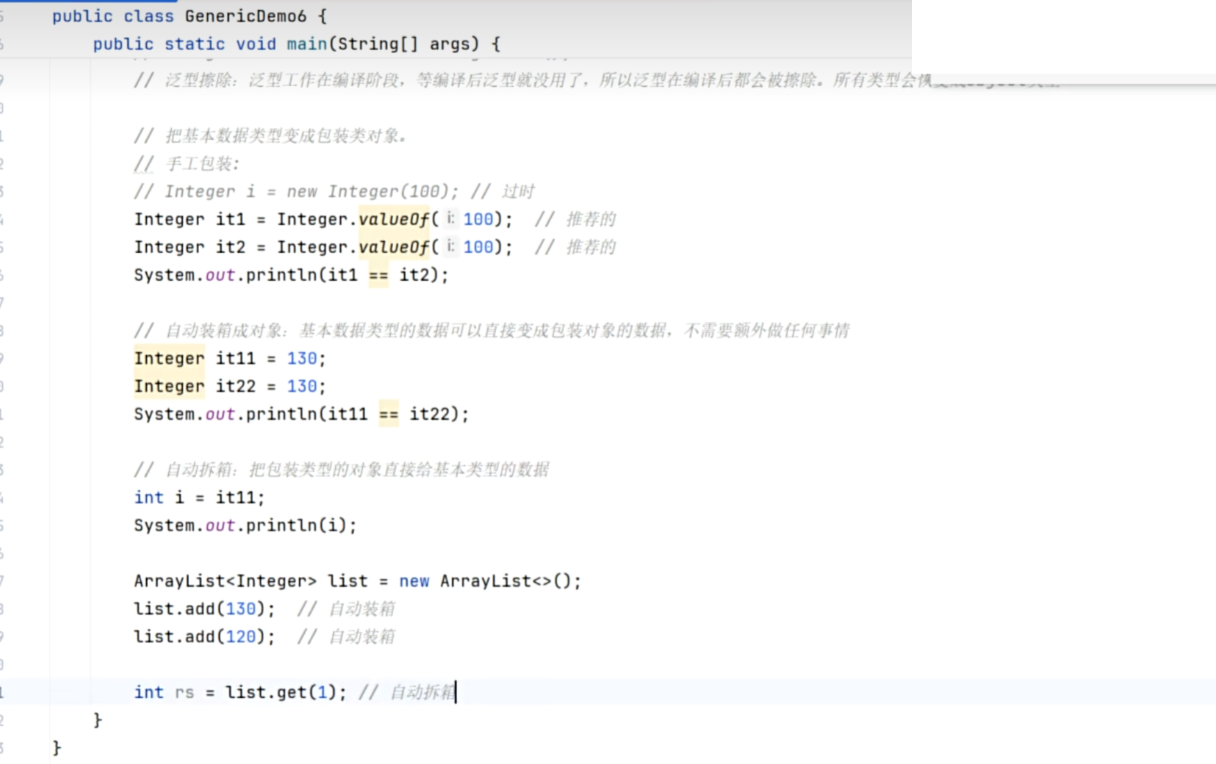The image size is (1216, 764).
Task: Click the closing brace of main method
Action: pyautogui.click(x=98, y=720)
